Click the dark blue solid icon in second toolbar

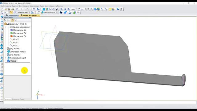pyautogui.click(x=61, y=12)
